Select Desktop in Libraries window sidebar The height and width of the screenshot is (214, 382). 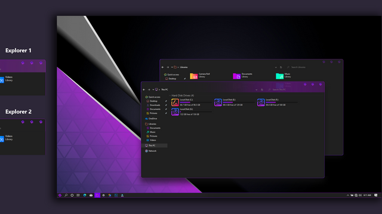[x=171, y=79]
